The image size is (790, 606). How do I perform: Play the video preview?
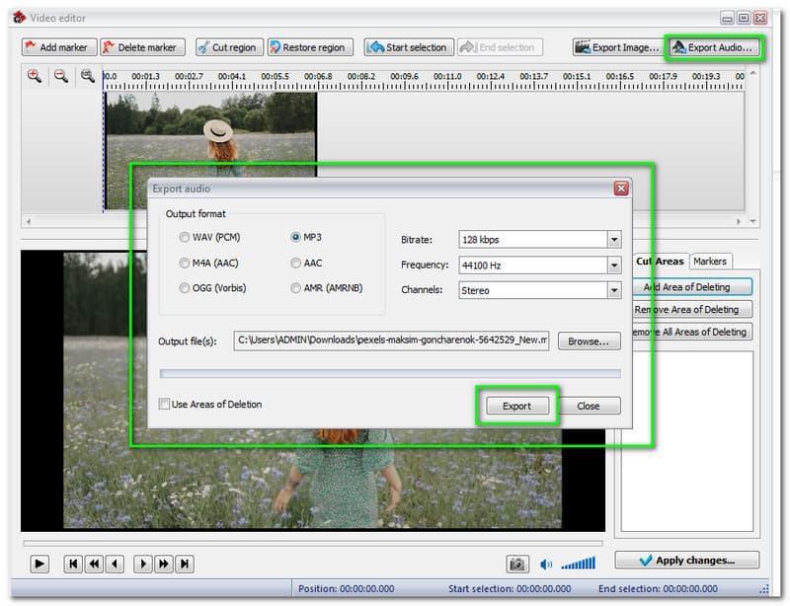[39, 564]
